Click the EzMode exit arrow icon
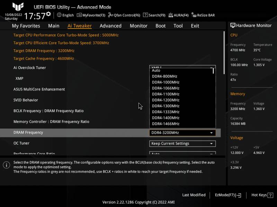277x207 pixels. pyautogui.click(x=238, y=195)
